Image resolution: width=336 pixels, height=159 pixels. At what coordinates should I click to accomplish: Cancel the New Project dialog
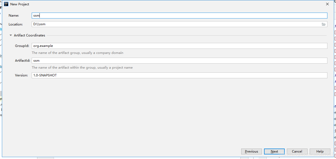click(x=297, y=151)
